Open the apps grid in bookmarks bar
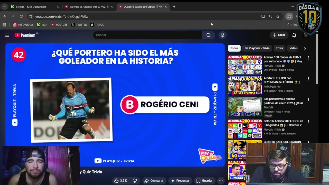Viewport: 329px width, 185px height. (4, 25)
